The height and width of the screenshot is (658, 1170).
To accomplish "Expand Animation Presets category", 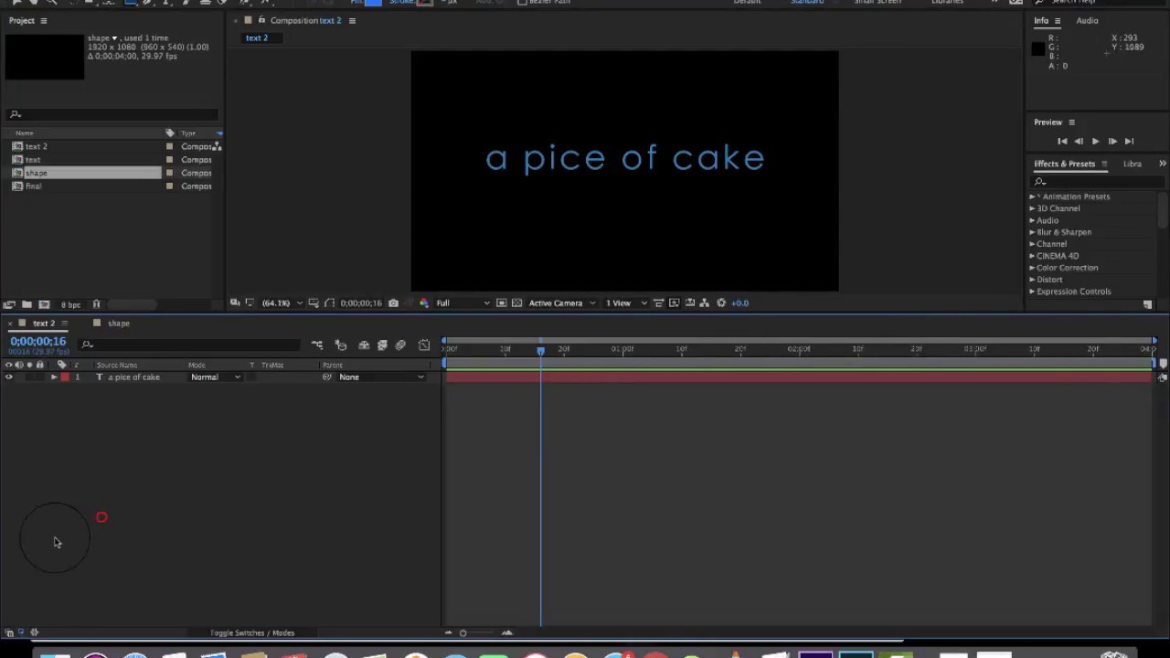I will tap(1032, 196).
